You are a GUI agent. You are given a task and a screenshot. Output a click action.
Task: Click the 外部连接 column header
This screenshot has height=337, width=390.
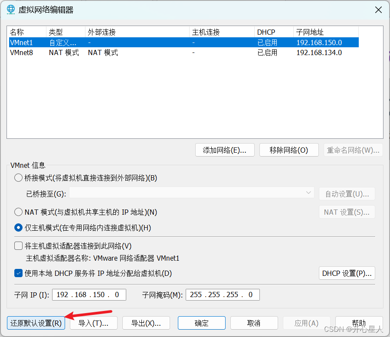click(x=137, y=32)
